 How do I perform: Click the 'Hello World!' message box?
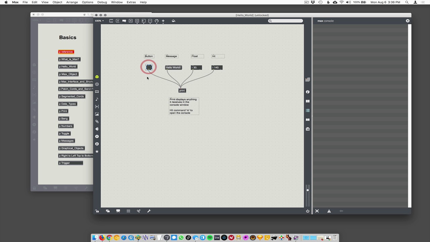point(173,68)
